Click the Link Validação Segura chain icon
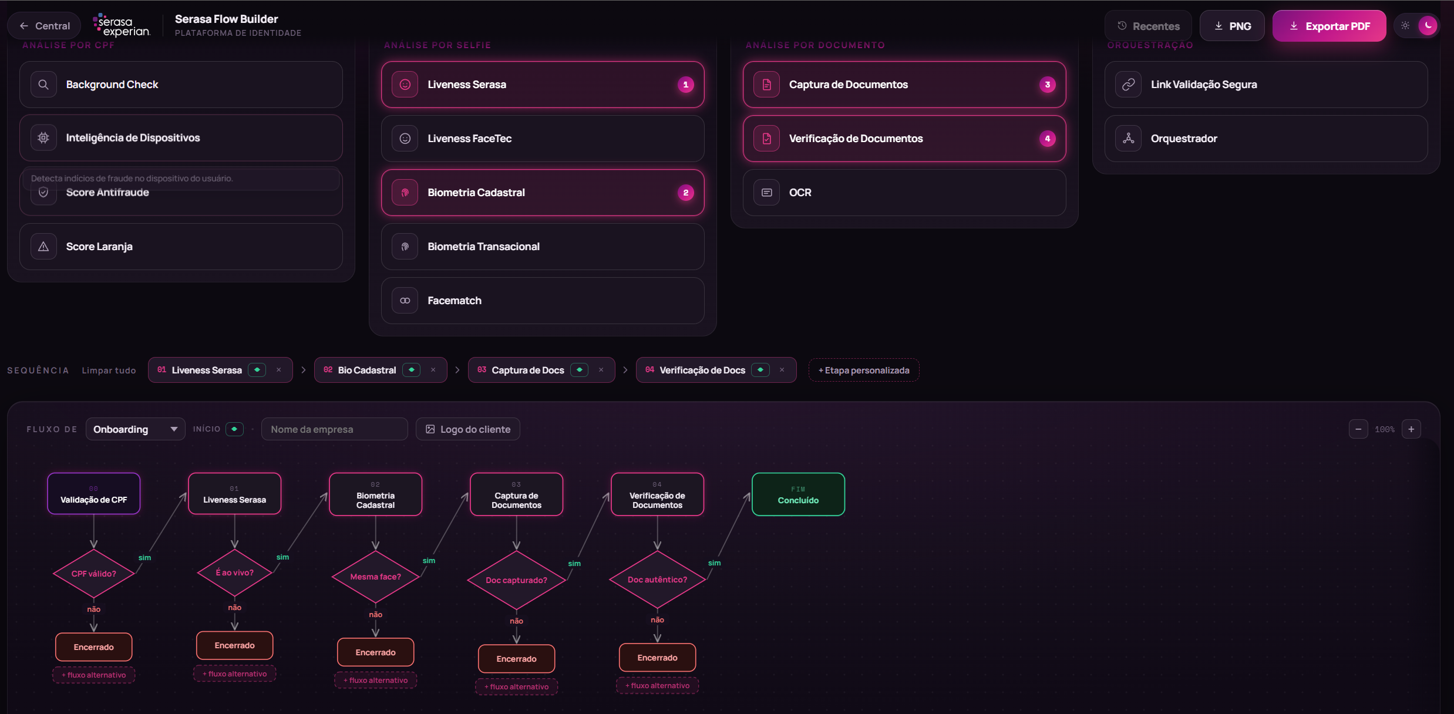Screen dimensions: 1454x714 [1129, 85]
